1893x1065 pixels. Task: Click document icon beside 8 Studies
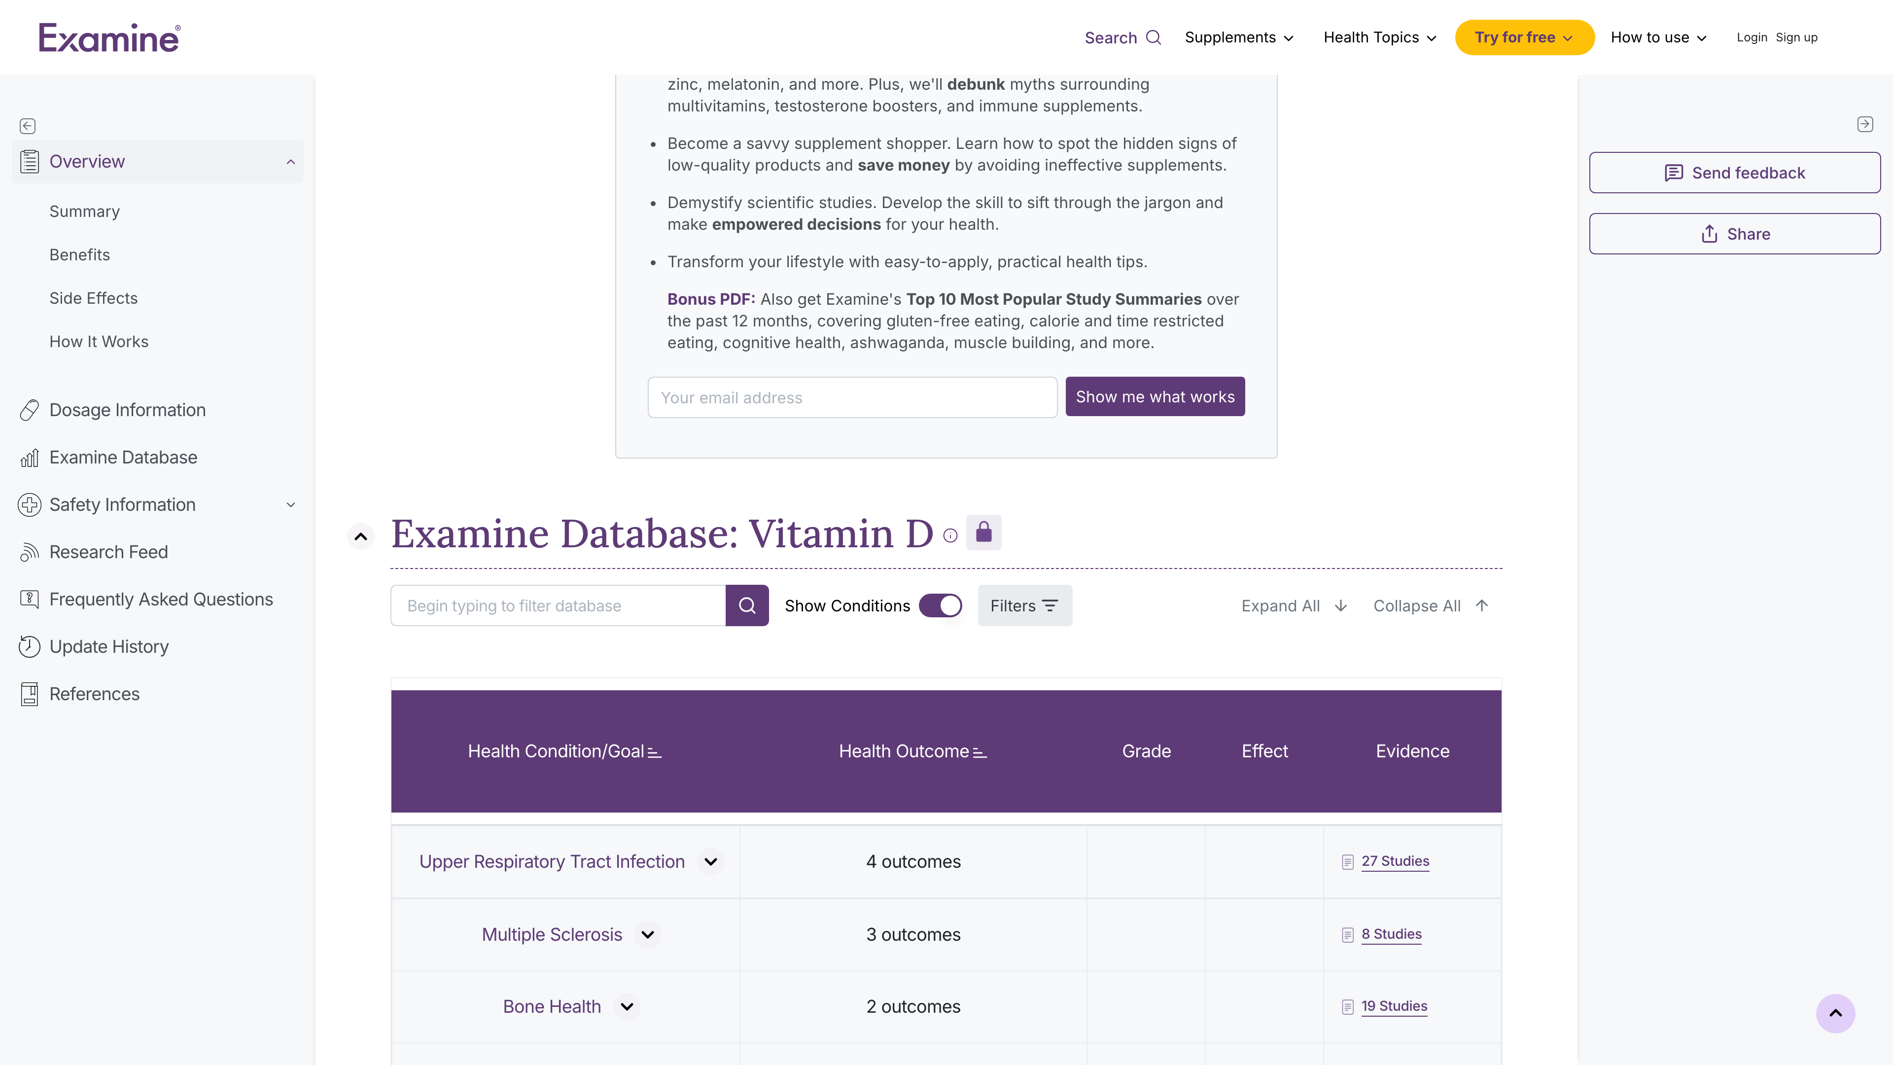tap(1348, 935)
